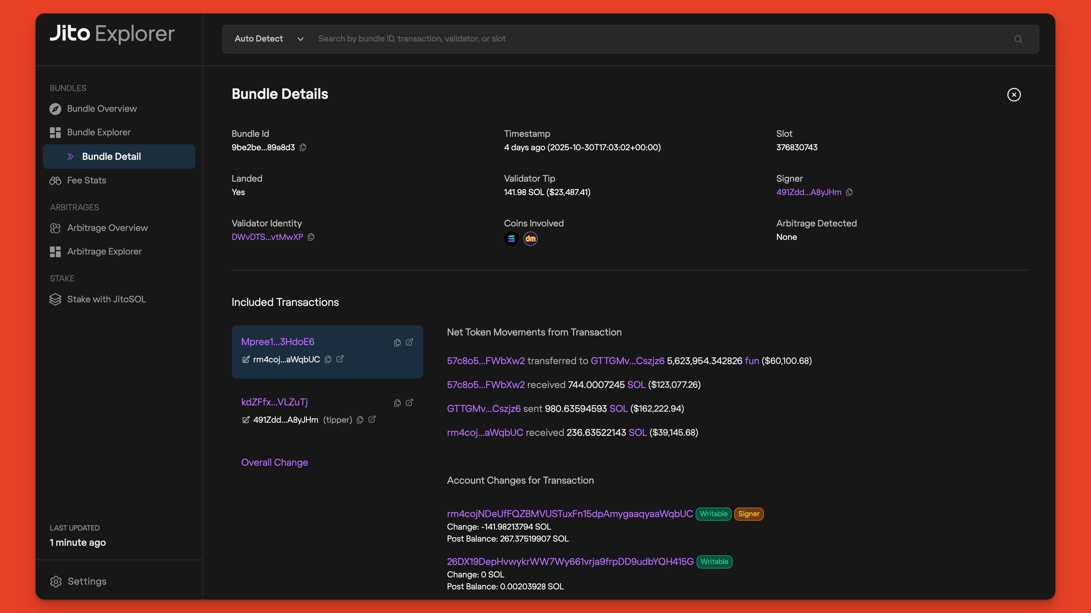The width and height of the screenshot is (1091, 613).
Task: Open the Overall Change link
Action: pos(275,462)
